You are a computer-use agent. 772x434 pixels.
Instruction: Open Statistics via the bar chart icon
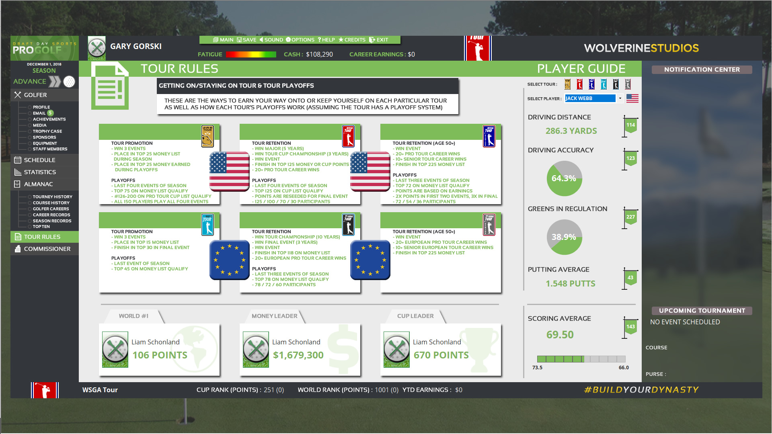[x=18, y=172]
